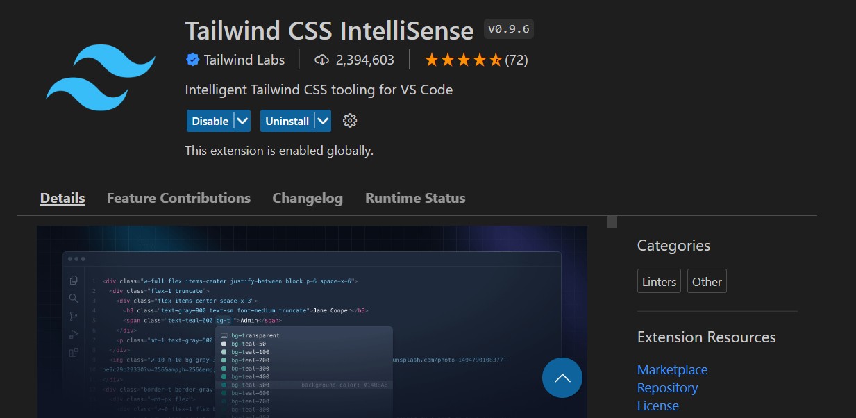Viewport: 856px width, 418px height.
Task: Visit the extension Repository
Action: [x=667, y=387]
